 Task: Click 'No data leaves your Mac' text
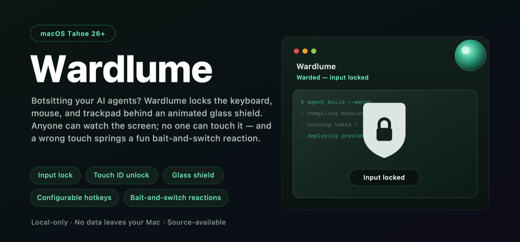(117, 222)
